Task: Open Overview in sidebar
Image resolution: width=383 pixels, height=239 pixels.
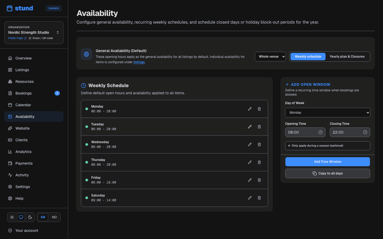Action: tap(34, 58)
